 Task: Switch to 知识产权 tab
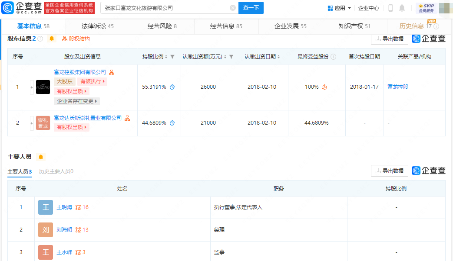click(354, 26)
